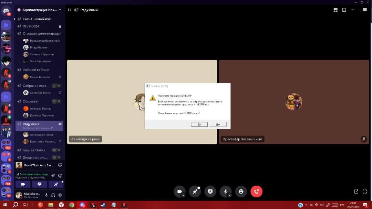
Task: Open microphone options dropdown arrow
Action: point(229,195)
